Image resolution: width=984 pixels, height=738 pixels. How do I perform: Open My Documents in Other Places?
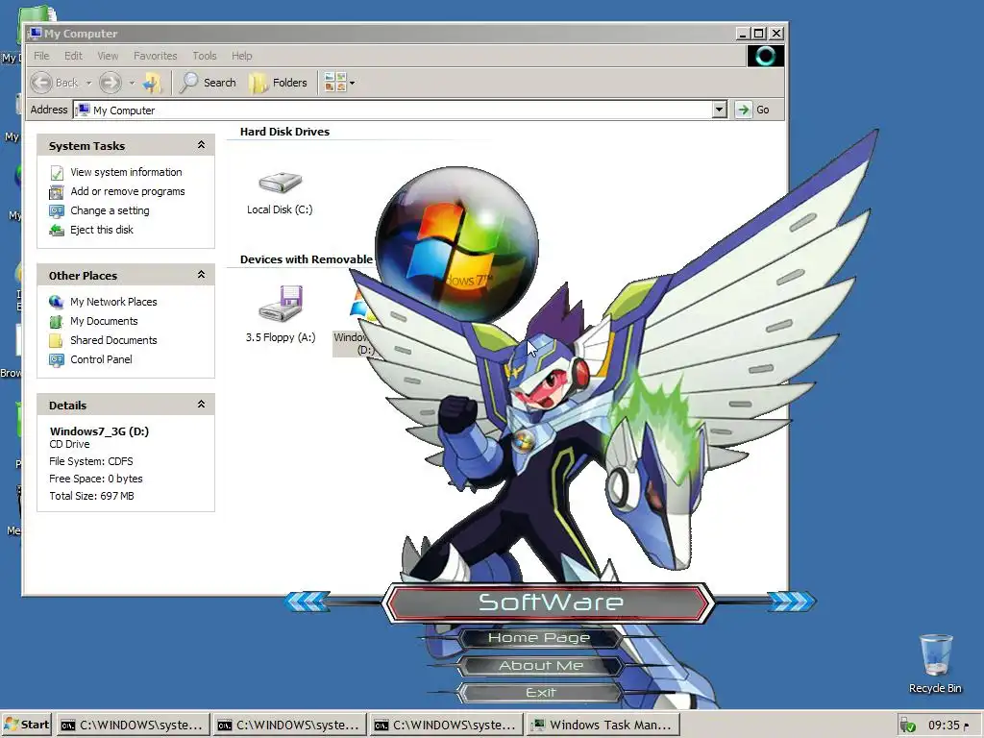tap(104, 321)
